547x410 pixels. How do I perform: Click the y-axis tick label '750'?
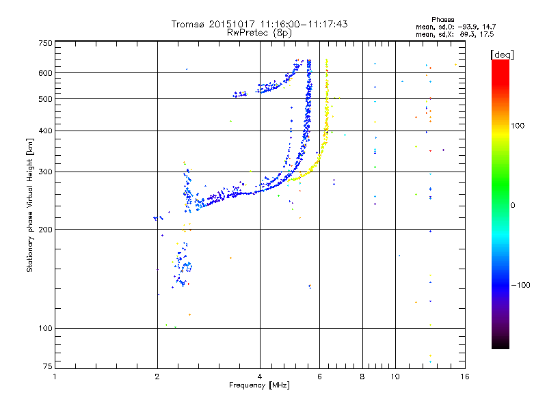pos(45,43)
